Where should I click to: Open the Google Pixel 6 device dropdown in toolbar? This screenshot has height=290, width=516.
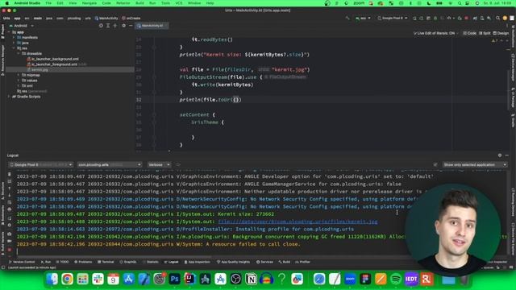tap(393, 18)
